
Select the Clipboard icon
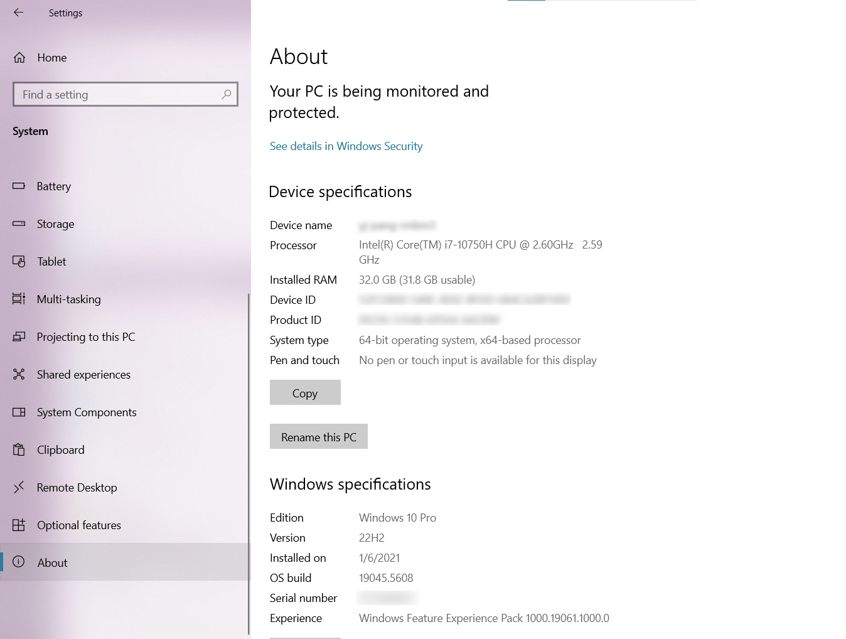19,449
